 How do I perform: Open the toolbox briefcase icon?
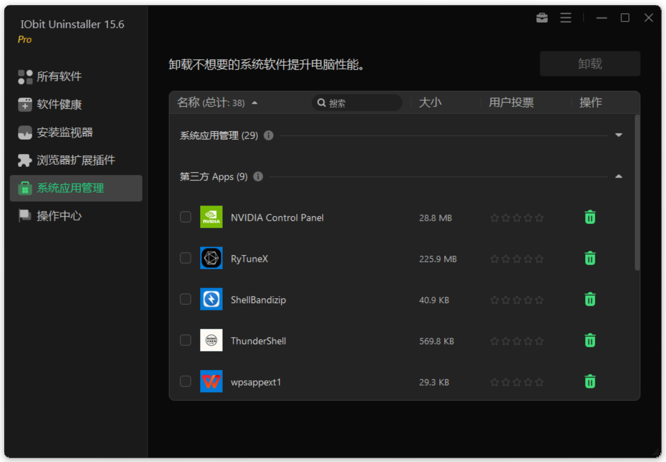click(542, 18)
